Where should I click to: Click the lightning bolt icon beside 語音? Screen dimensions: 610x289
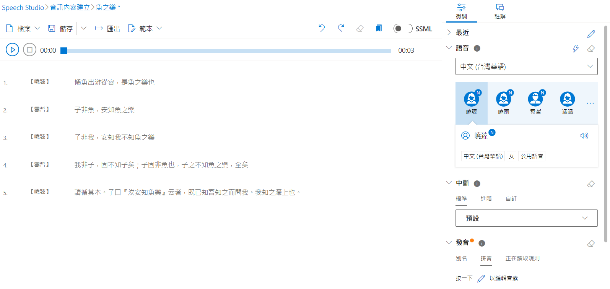tap(576, 49)
